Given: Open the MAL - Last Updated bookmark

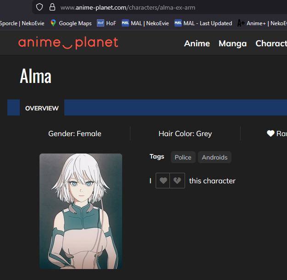Looking at the screenshot, I should coord(203,23).
